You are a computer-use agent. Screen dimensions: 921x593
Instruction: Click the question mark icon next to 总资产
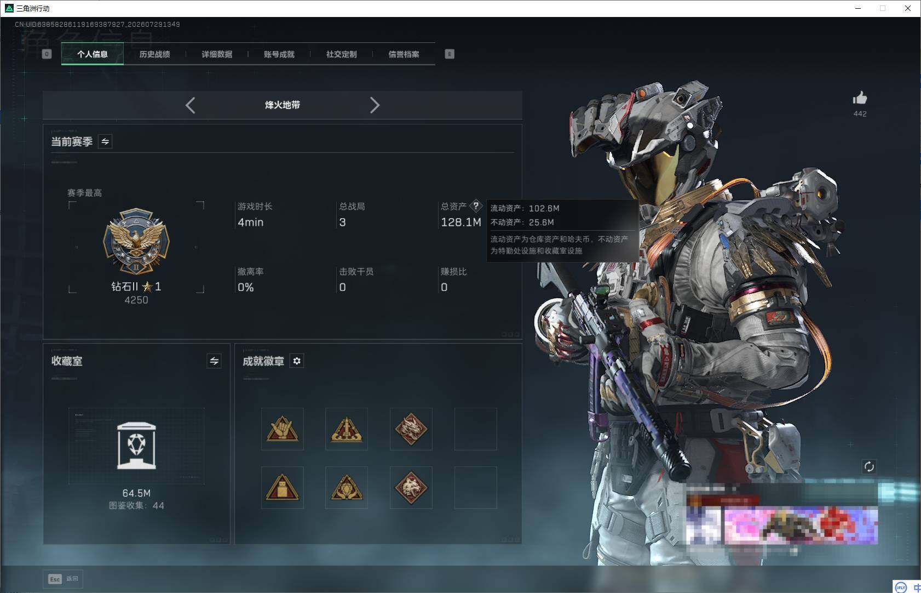(x=476, y=206)
